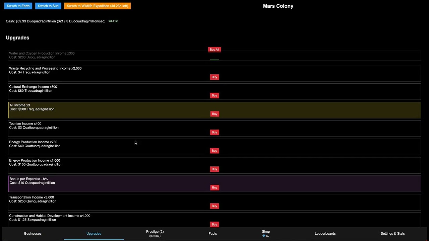Click the Cash amount text
The width and height of the screenshot is (429, 241).
(x=56, y=21)
